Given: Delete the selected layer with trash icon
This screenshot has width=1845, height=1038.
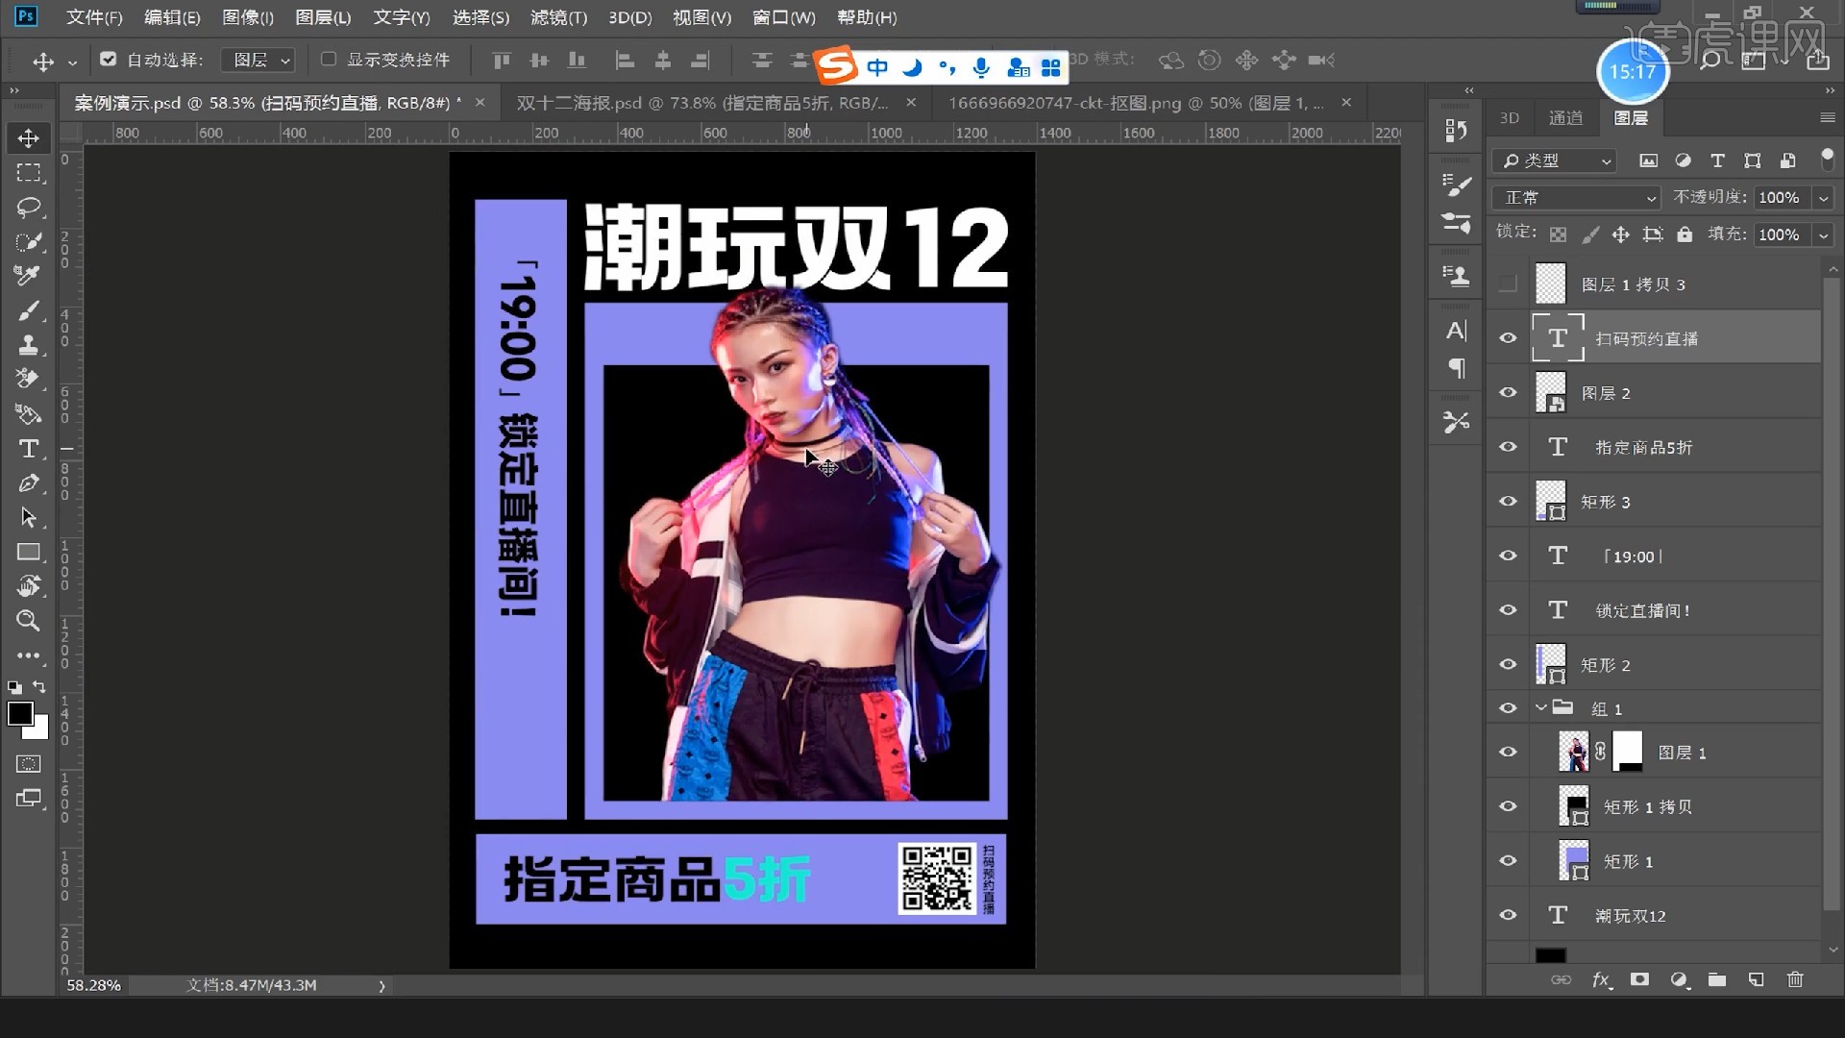Looking at the screenshot, I should click(1794, 979).
